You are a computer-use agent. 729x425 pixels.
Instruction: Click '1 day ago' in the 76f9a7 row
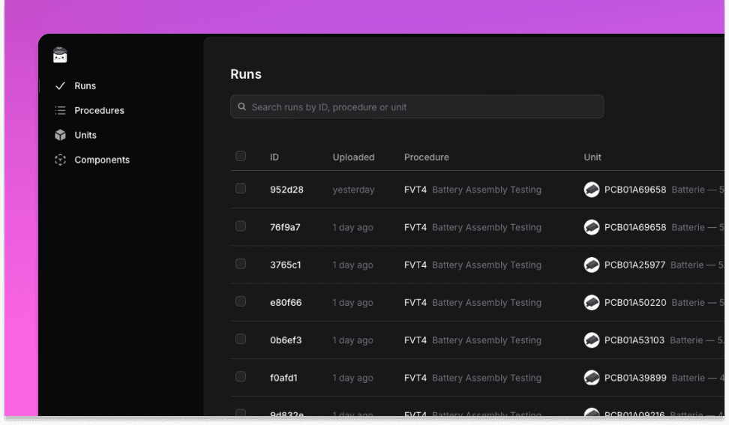pos(353,227)
